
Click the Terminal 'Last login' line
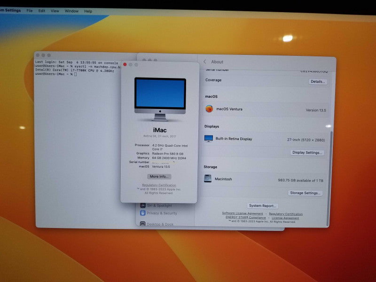point(77,62)
